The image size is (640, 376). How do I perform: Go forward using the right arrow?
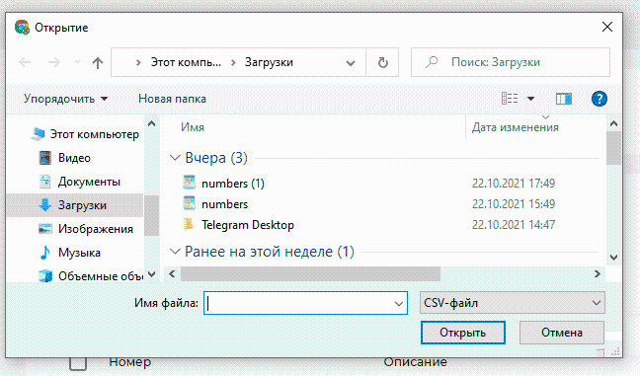tap(54, 62)
